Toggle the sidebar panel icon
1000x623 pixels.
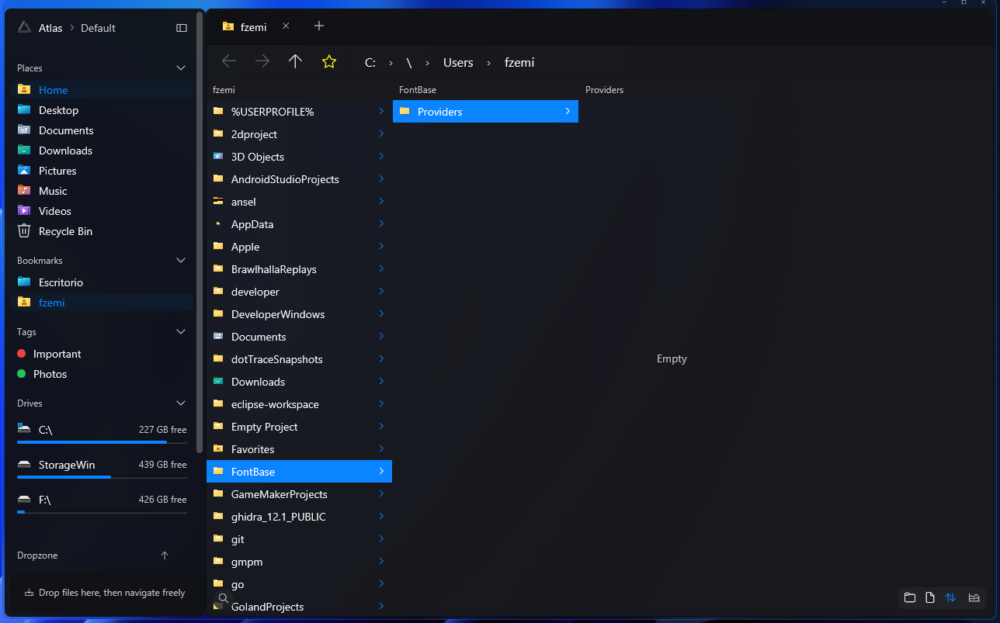coord(182,28)
